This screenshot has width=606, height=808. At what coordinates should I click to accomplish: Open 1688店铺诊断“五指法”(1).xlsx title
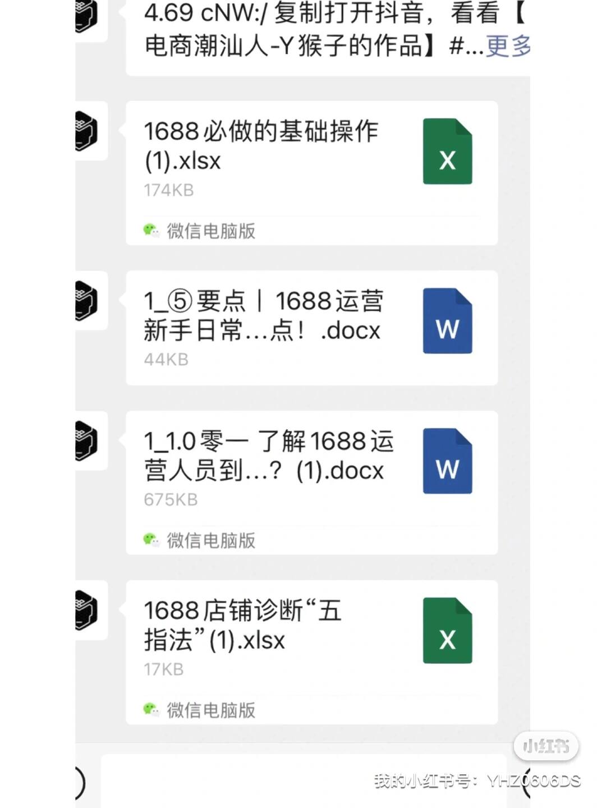pos(242,625)
